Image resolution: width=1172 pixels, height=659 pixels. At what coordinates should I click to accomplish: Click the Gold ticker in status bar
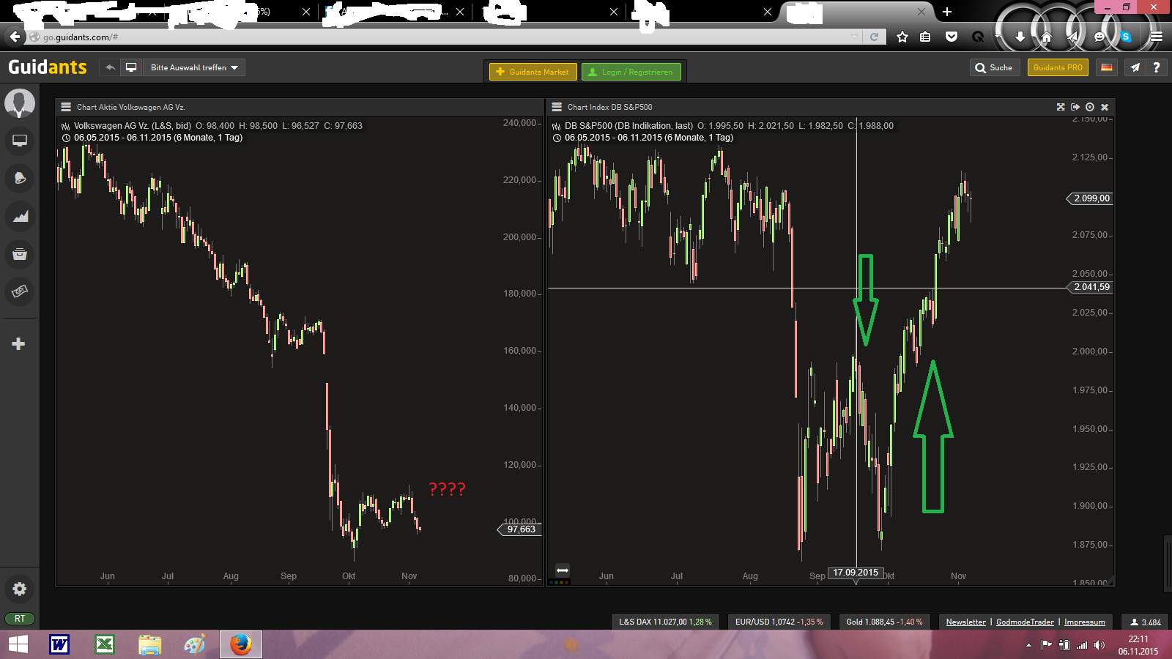click(x=884, y=622)
